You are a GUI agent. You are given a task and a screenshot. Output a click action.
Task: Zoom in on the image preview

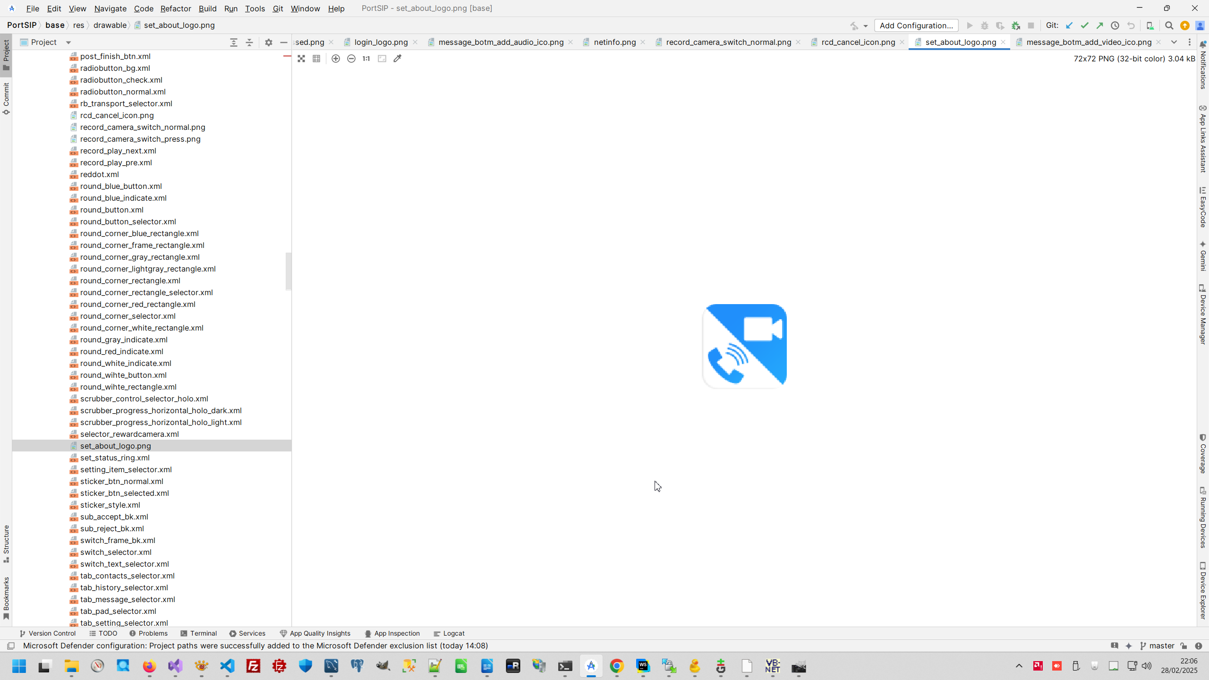tap(336, 59)
